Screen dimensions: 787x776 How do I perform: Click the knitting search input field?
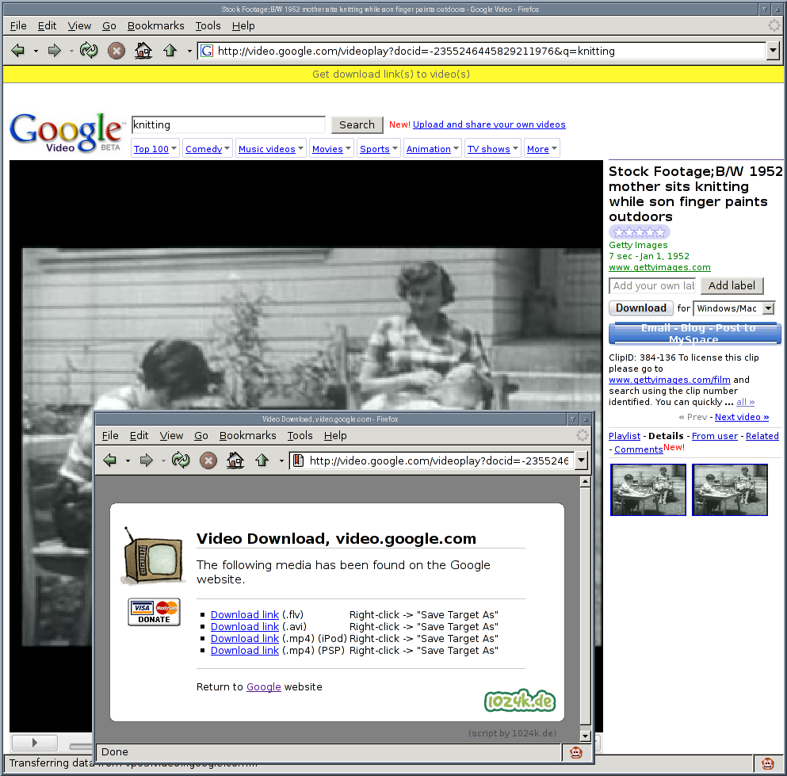227,124
